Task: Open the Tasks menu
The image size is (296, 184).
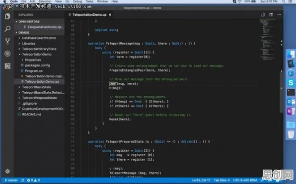Action: (x=89, y=1)
